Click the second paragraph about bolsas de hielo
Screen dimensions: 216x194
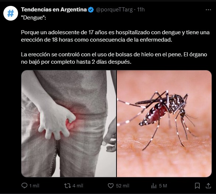(x=114, y=58)
